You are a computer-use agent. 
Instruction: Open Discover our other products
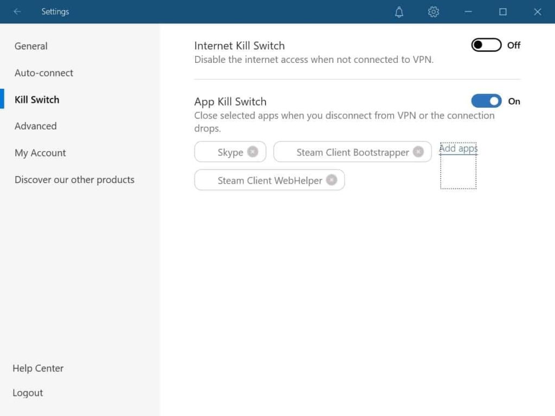click(x=74, y=180)
